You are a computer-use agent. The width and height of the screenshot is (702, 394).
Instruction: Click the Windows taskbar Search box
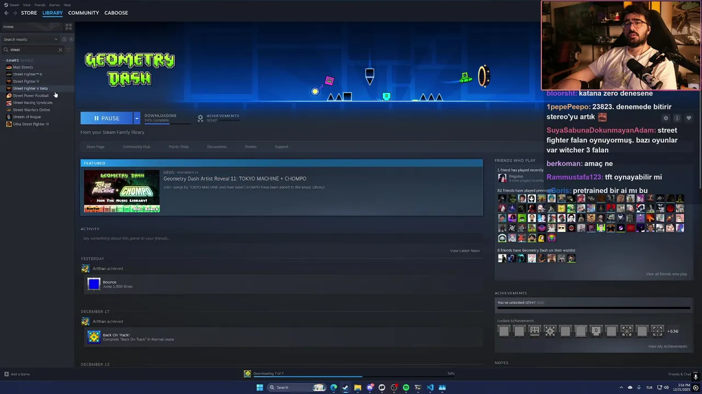pos(296,387)
